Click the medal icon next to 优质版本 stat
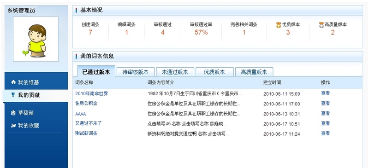 tap(279, 25)
